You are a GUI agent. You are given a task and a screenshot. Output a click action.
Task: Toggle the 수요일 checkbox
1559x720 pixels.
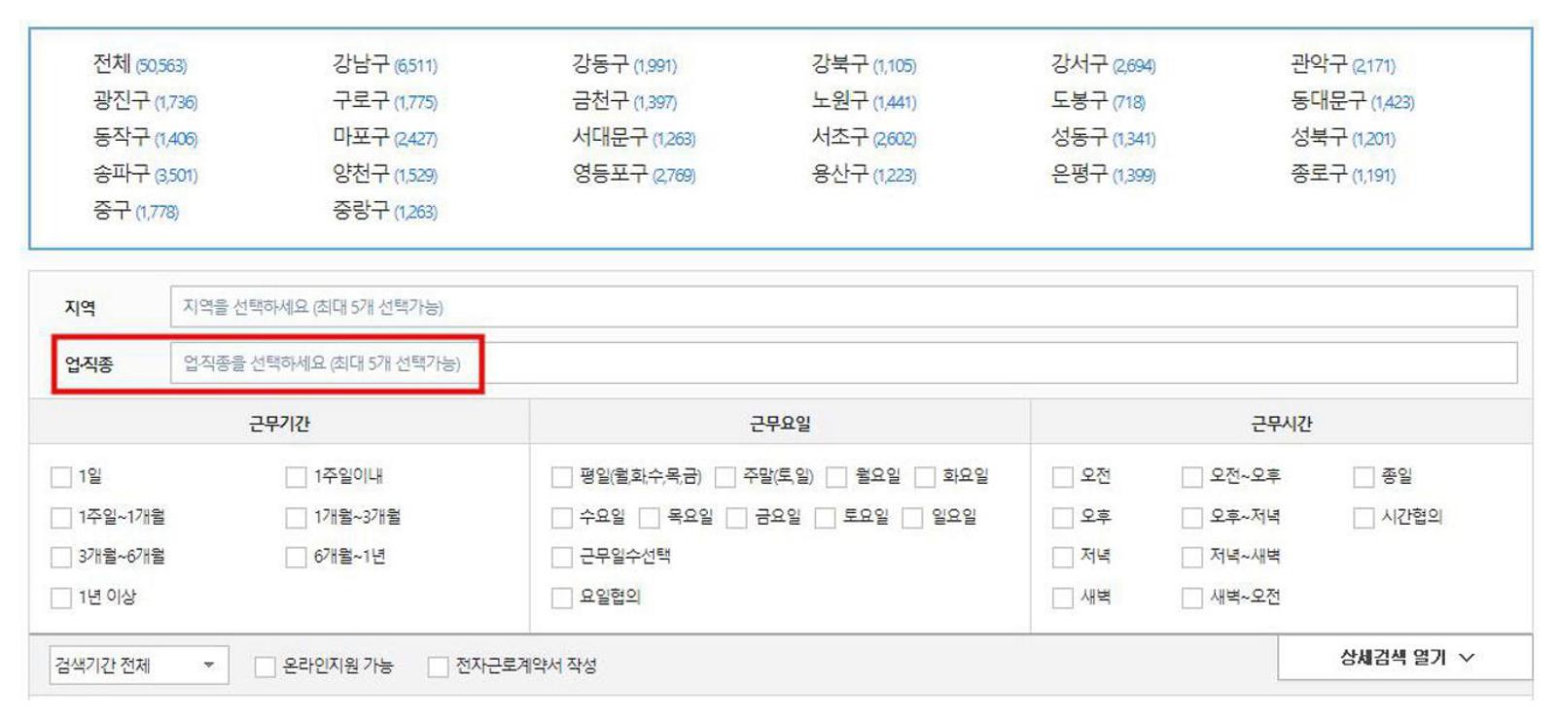click(562, 518)
